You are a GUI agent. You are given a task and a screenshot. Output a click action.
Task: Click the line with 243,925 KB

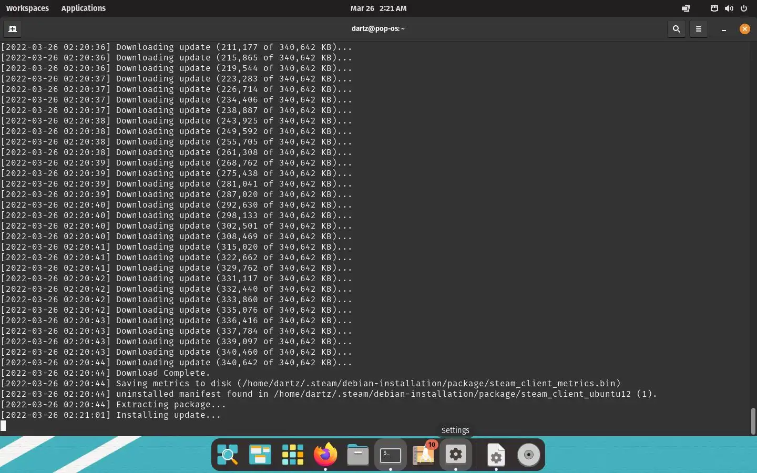coord(176,121)
